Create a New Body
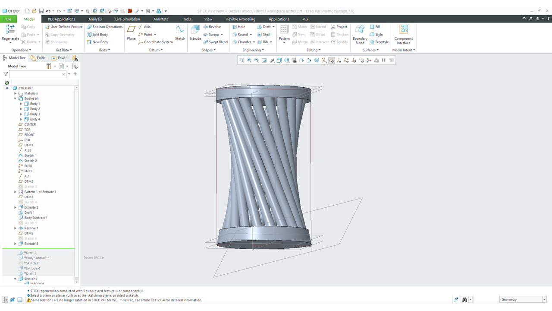This screenshot has height=311, width=552. tap(97, 42)
